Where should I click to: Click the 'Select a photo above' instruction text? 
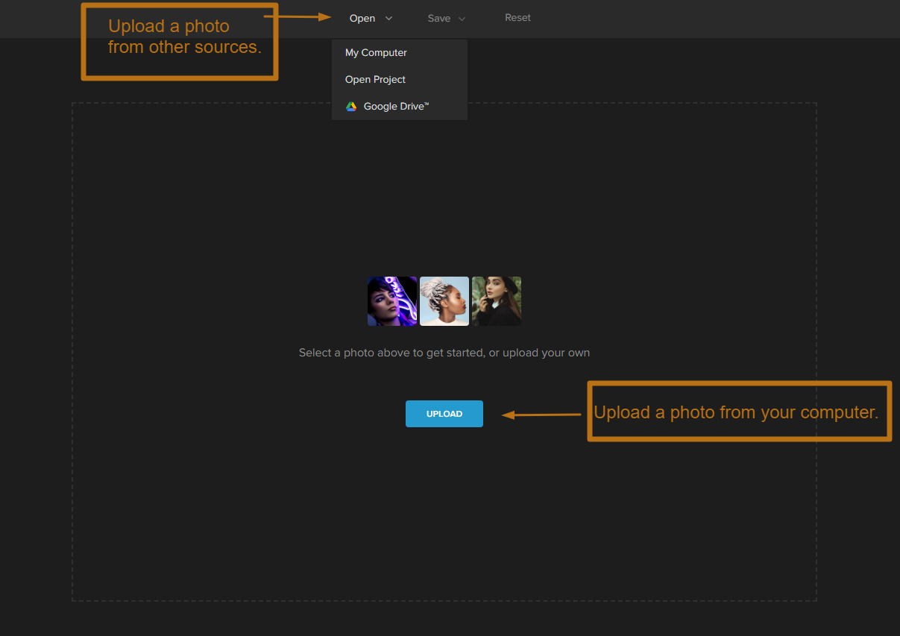click(444, 353)
